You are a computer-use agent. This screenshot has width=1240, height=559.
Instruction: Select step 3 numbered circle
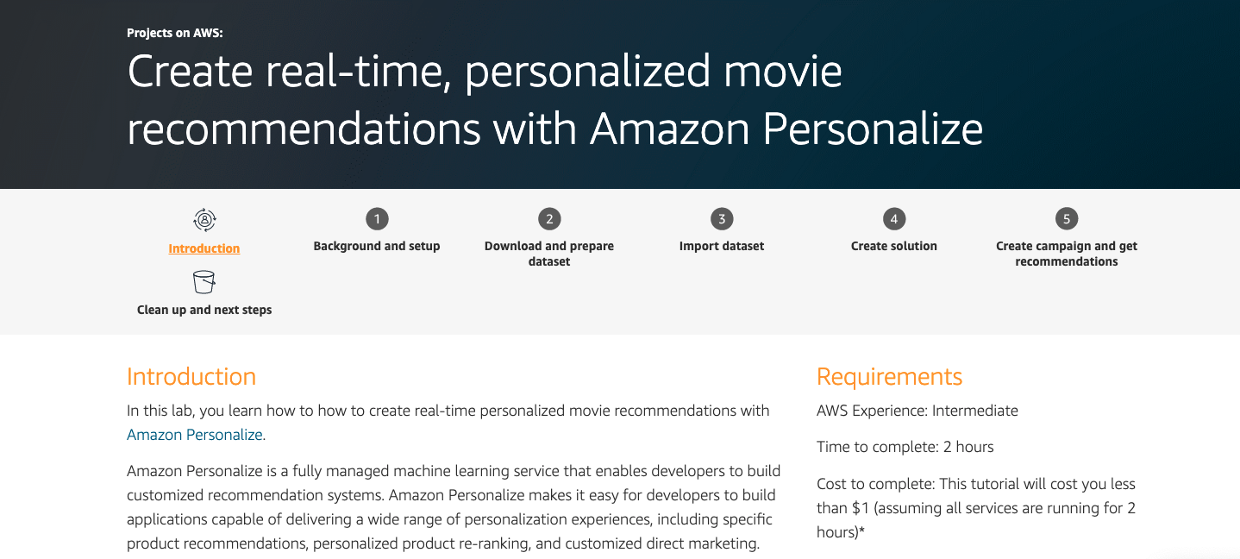pyautogui.click(x=722, y=218)
